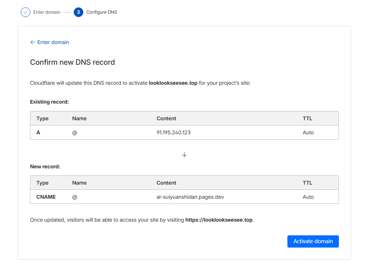Select the Configure DNS step label
This screenshot has width=370, height=279.
pos(101,12)
